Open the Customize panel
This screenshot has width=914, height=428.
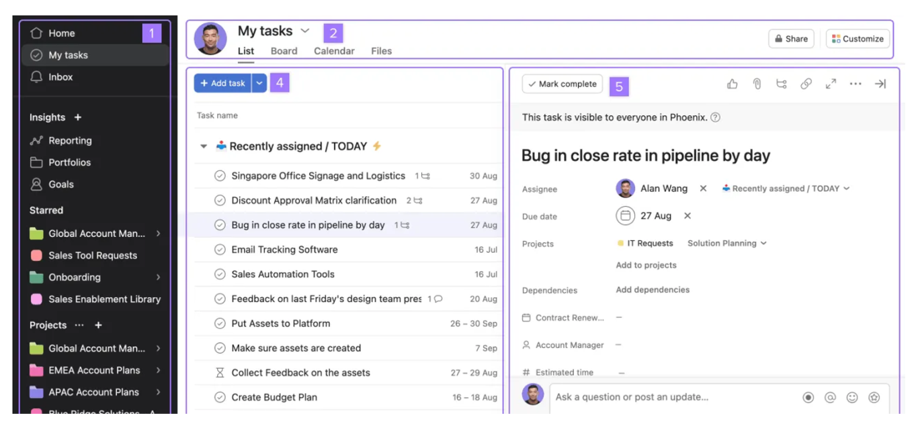coord(858,38)
